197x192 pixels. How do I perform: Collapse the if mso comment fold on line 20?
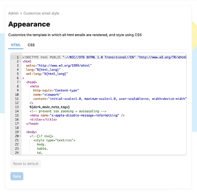[x=20, y=136]
